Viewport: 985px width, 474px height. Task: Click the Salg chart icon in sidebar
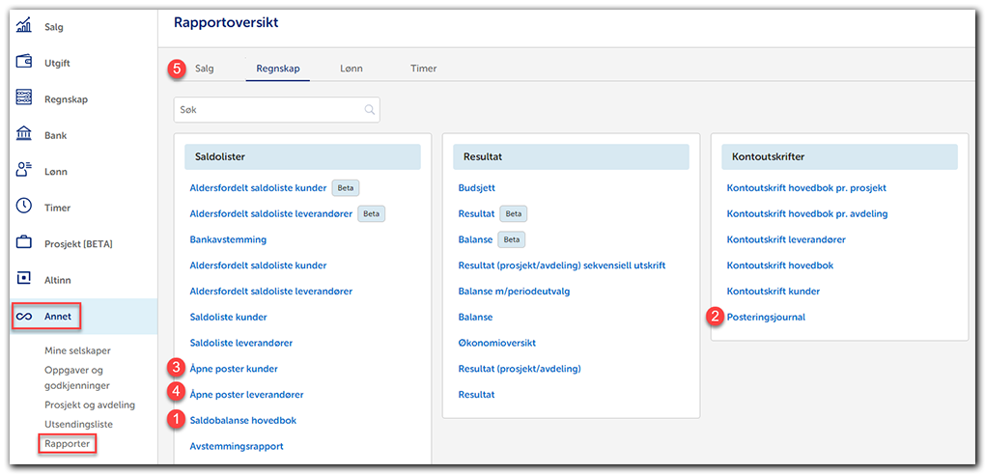tap(25, 27)
